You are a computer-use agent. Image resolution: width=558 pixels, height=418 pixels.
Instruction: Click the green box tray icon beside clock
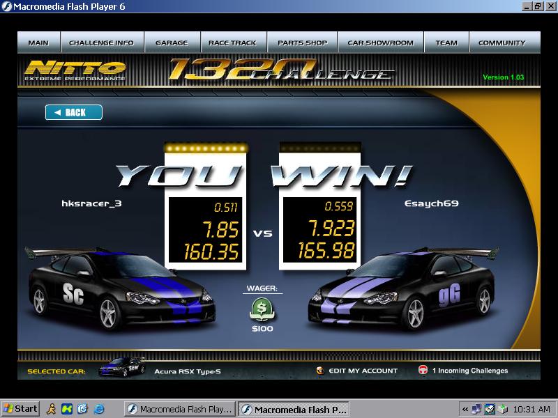(502, 409)
